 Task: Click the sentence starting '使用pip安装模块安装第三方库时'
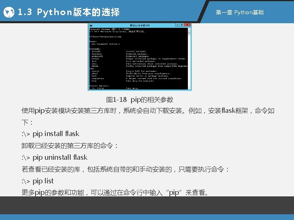pyautogui.click(x=148, y=117)
